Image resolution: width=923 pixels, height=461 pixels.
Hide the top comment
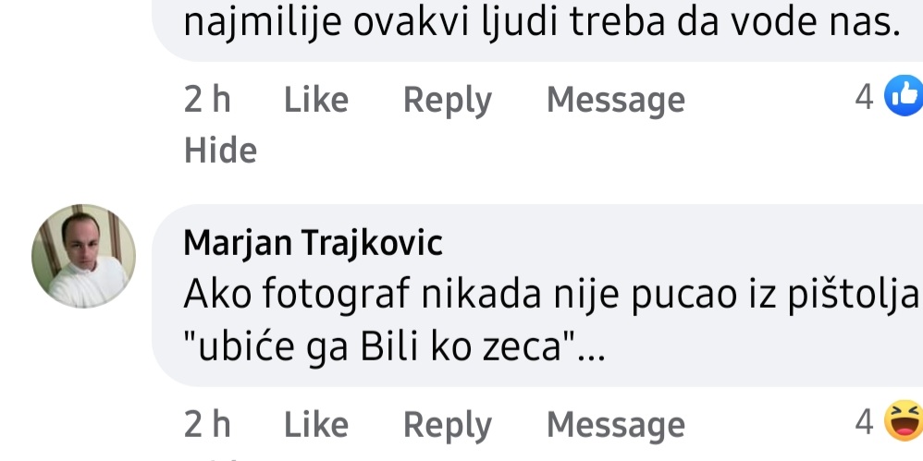coord(221,150)
